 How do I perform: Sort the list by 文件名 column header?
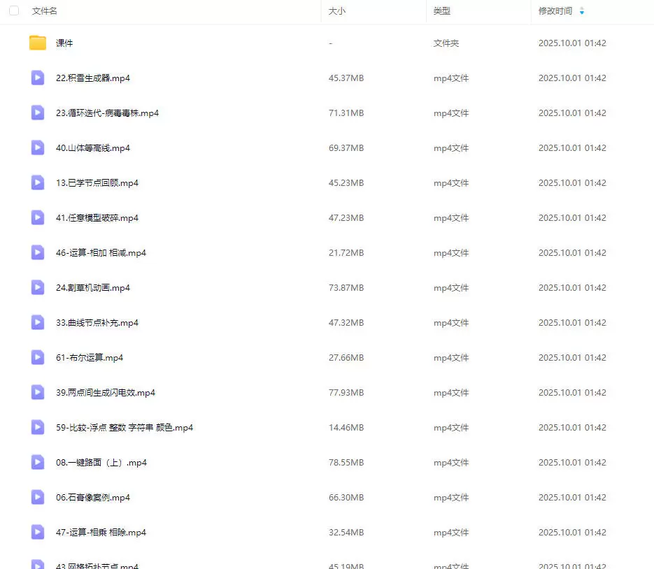pos(45,11)
